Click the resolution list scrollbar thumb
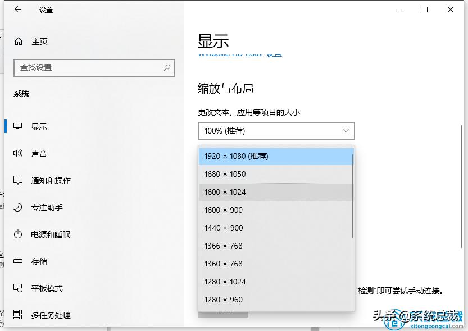The width and height of the screenshot is (468, 331). click(352, 196)
